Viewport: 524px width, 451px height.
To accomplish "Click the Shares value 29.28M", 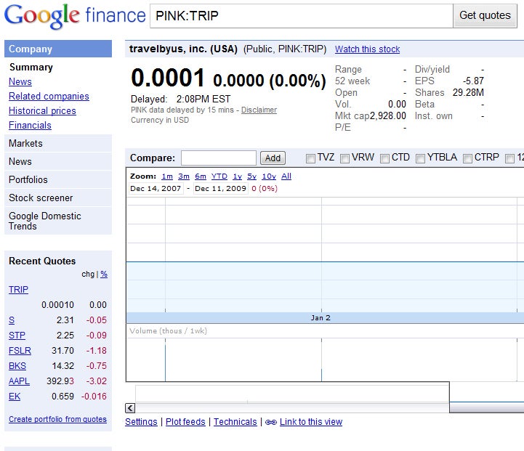I will click(468, 92).
